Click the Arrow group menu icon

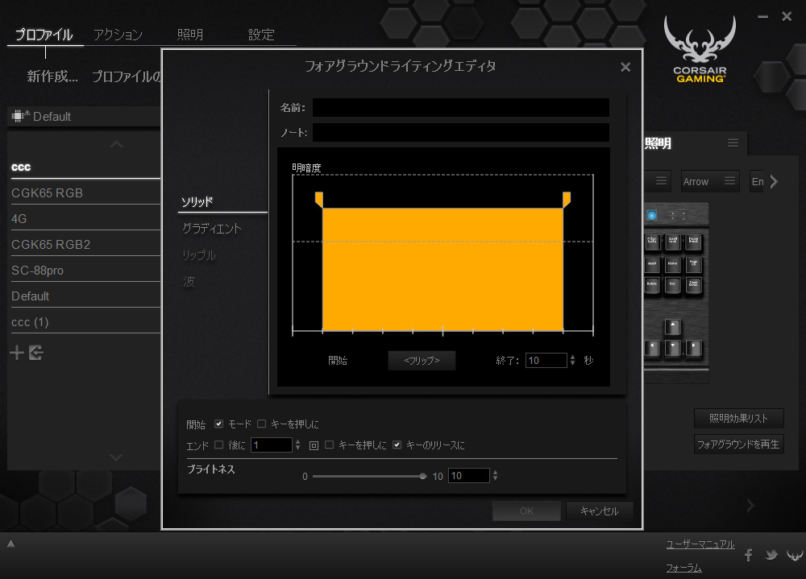[729, 181]
